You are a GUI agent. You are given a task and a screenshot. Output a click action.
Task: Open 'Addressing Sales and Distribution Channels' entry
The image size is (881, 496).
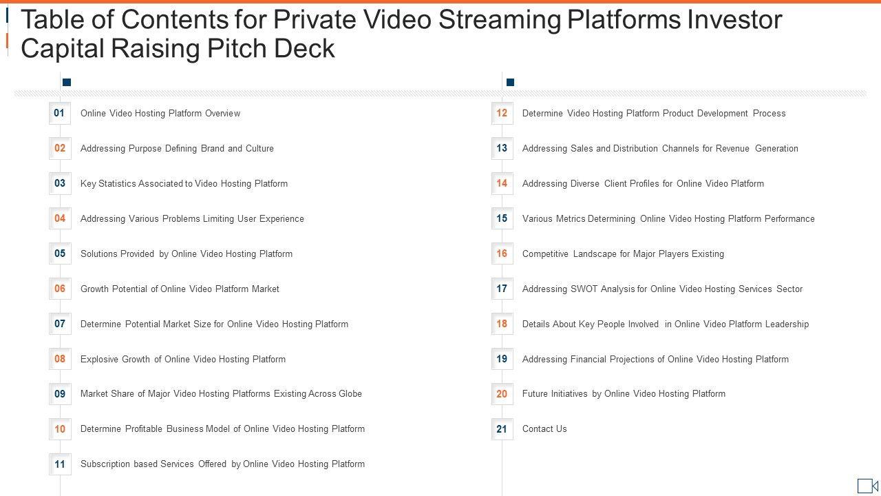point(660,148)
